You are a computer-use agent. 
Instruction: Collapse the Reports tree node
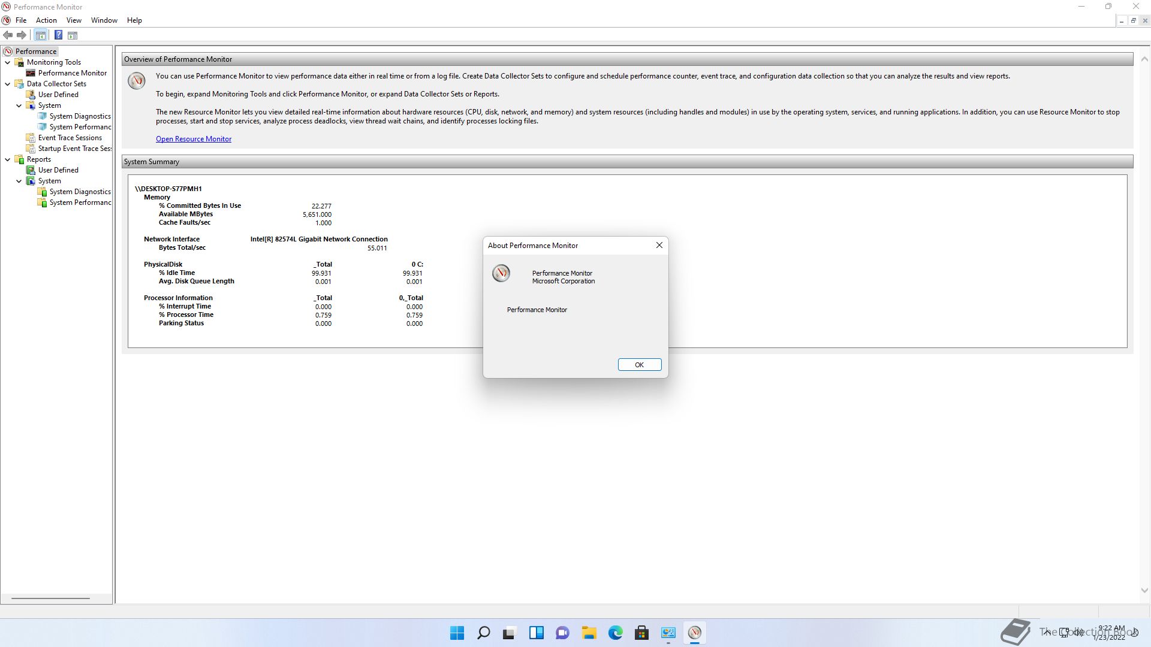[7, 159]
